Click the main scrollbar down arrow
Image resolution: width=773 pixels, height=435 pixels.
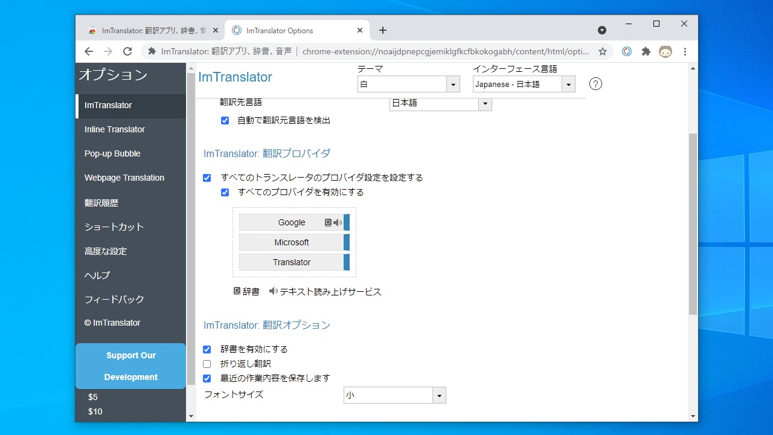tap(693, 416)
